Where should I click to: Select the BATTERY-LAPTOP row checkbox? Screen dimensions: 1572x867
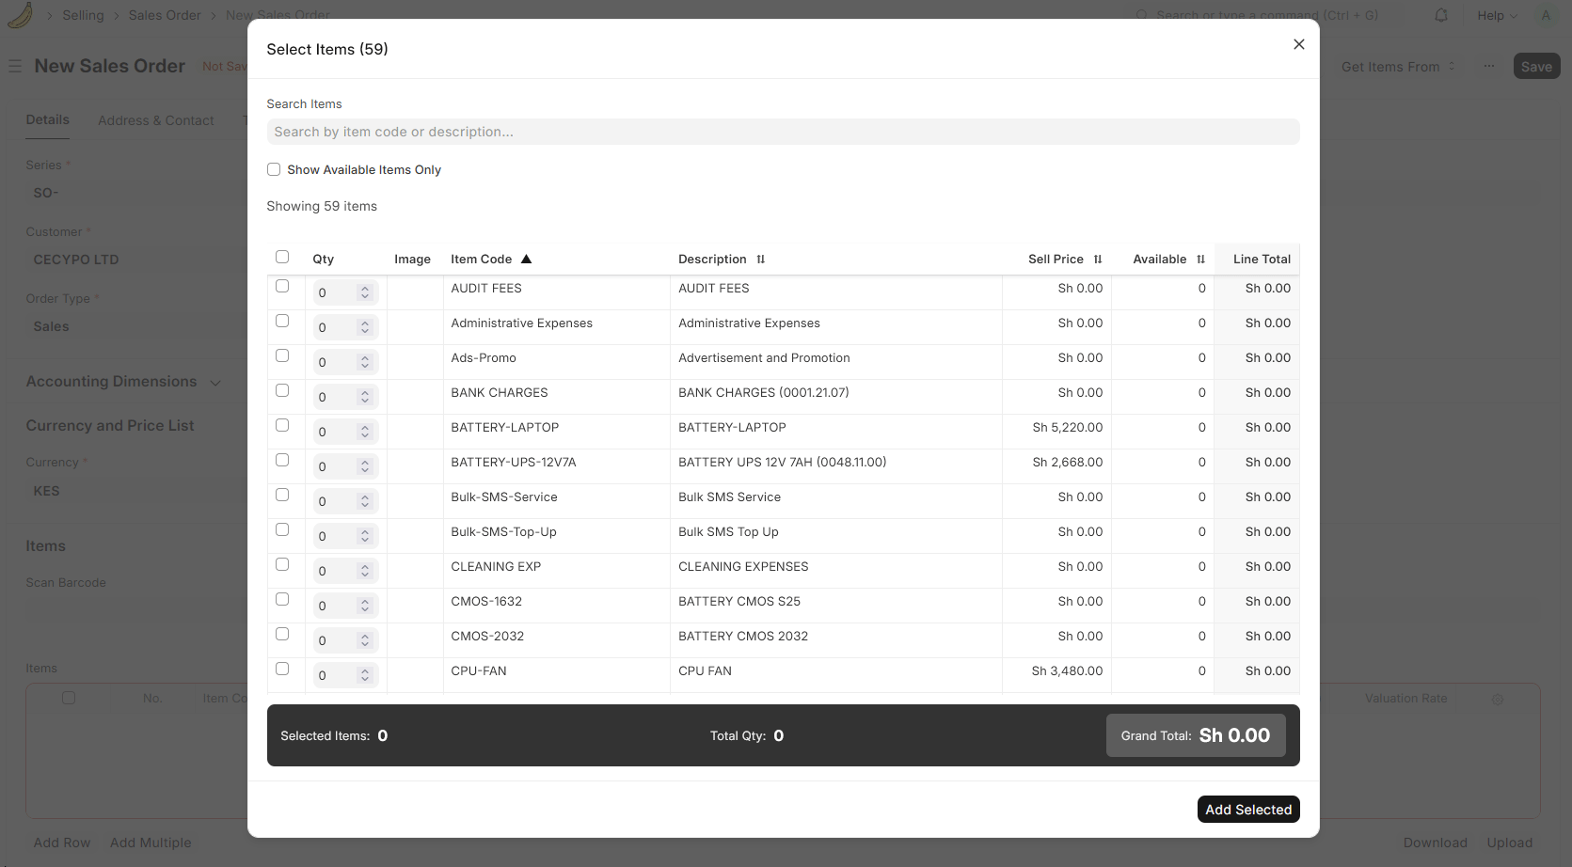point(282,425)
